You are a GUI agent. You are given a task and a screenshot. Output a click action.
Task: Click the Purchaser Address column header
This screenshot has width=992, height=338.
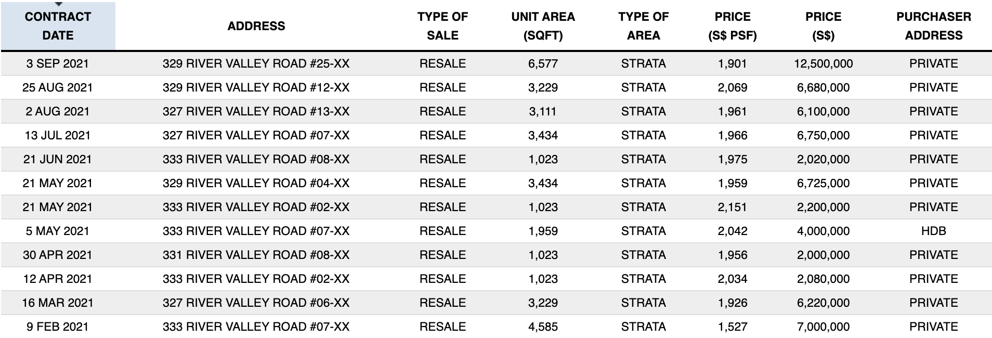[x=933, y=26]
